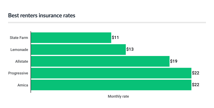This screenshot has height=108, width=214.
Task: Click the word 'rates' in the chart title
Action: pyautogui.click(x=69, y=15)
